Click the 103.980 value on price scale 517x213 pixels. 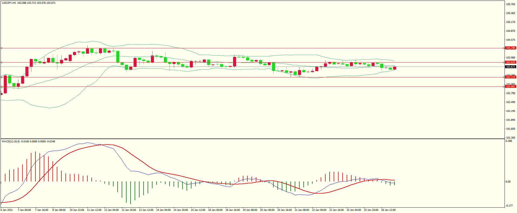[x=511, y=58]
